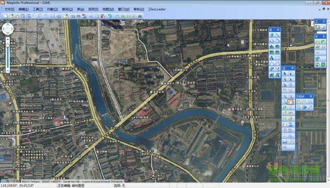Click the Print icon in toolbar
The height and width of the screenshot is (188, 330).
coord(78,16)
